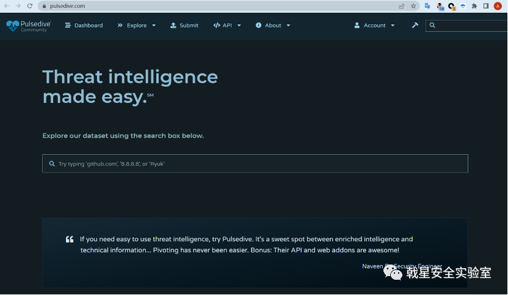This screenshot has height=295, width=508.
Task: Click the pulsedive.com address bar URL
Action: point(68,6)
